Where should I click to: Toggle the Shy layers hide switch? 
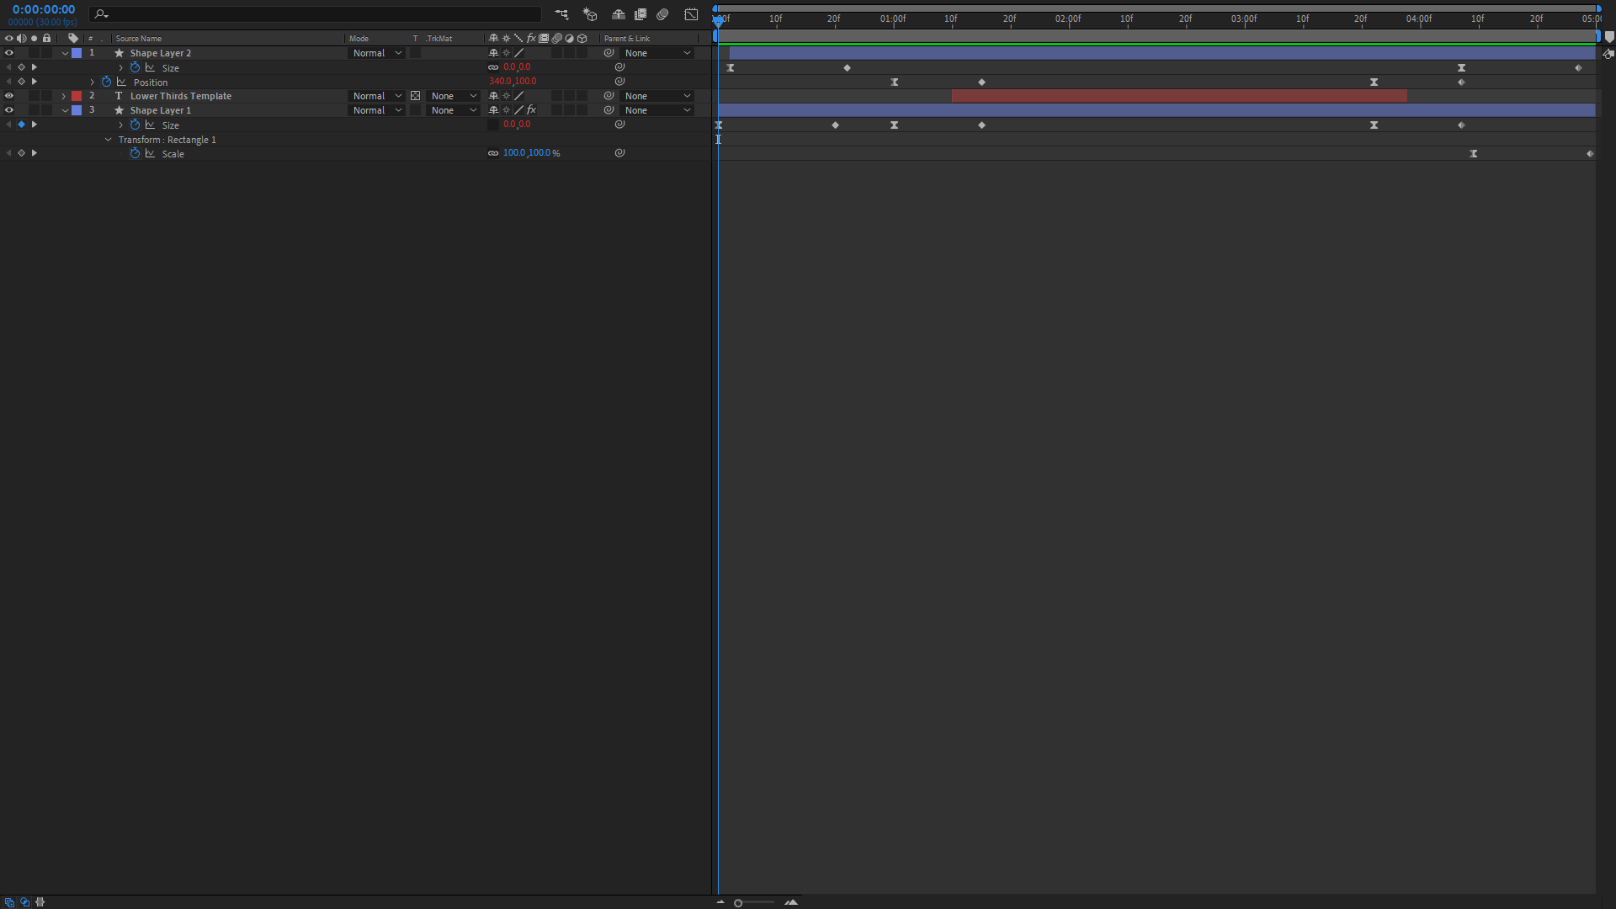point(618,14)
